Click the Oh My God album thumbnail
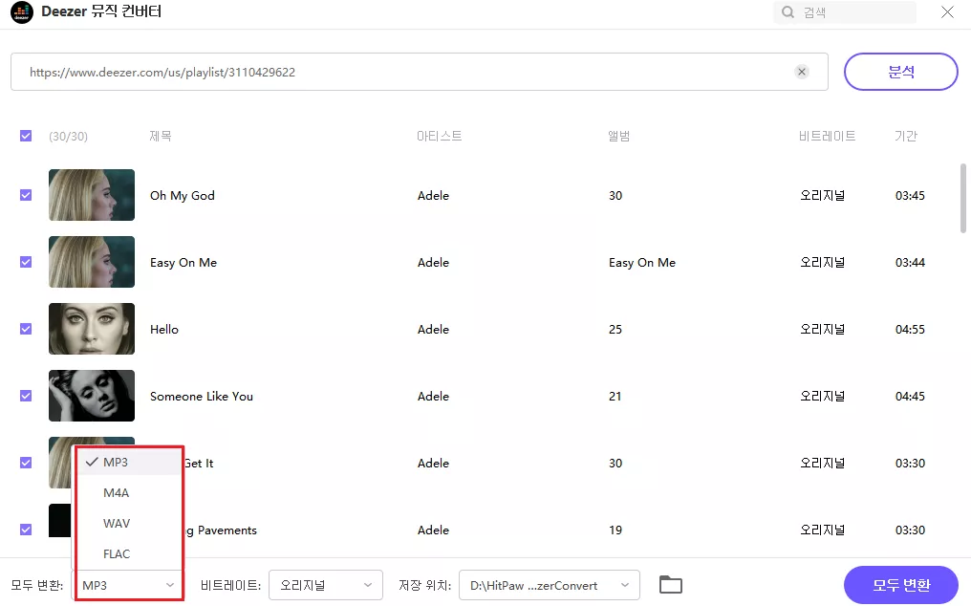Image resolution: width=971 pixels, height=606 pixels. (92, 195)
